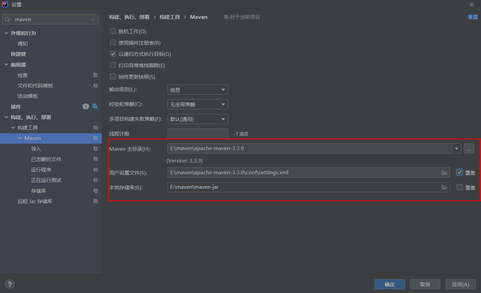Click the project-level icon beside 检查

96,75
